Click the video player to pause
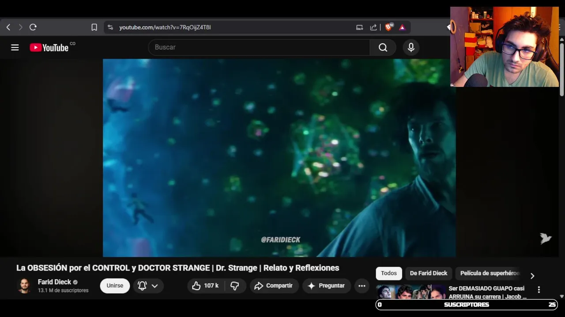Screen dimensions: 565x317 [x=279, y=158]
